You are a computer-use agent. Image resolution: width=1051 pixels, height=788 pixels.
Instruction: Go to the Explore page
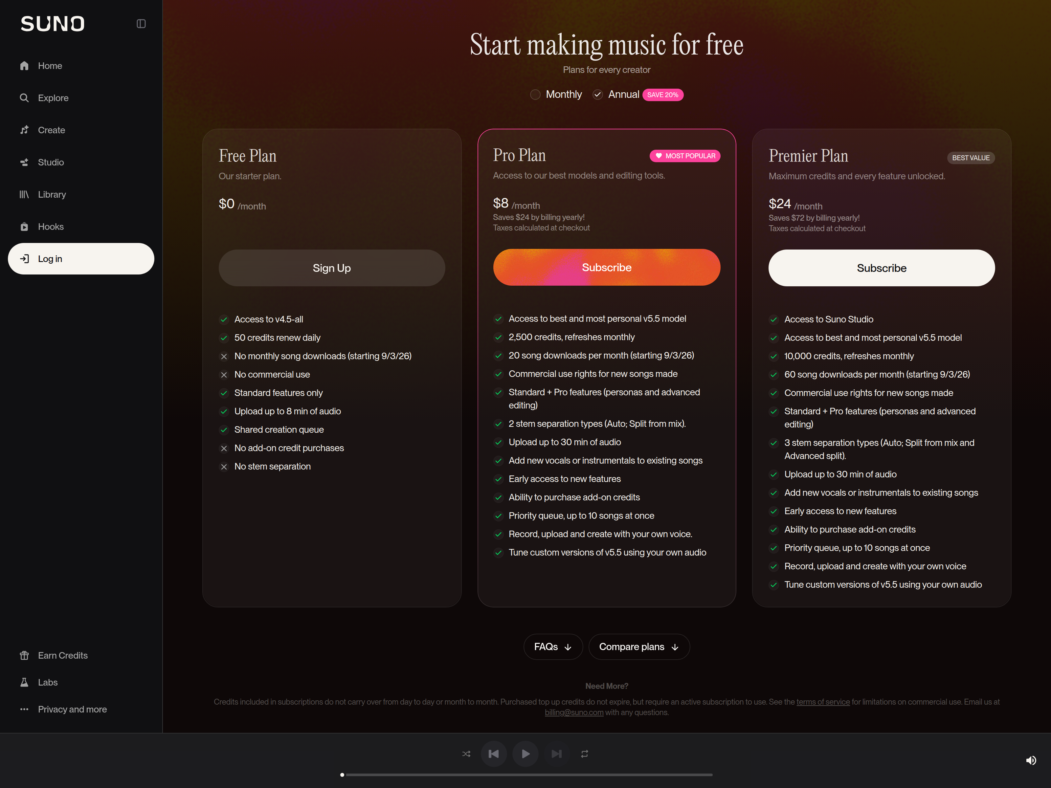tap(81, 98)
